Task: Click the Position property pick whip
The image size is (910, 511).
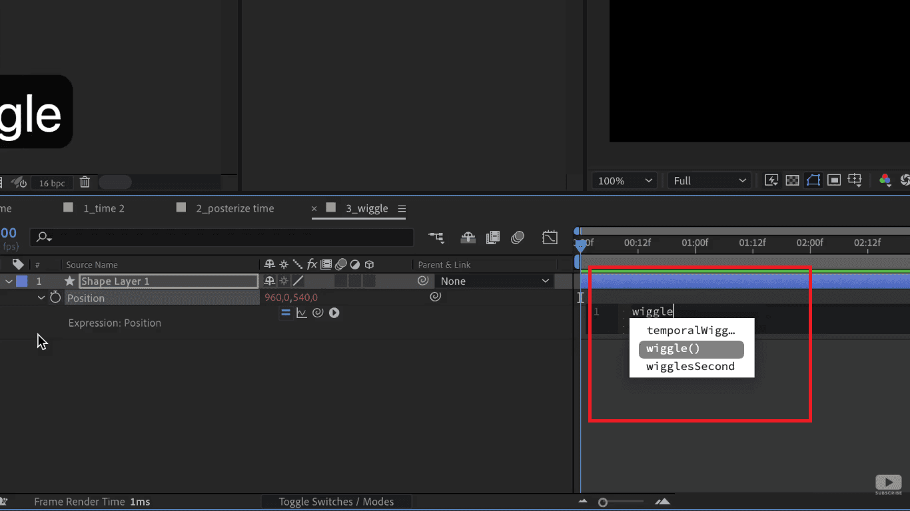Action: pos(435,297)
